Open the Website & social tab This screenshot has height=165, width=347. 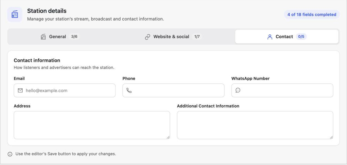[173, 36]
